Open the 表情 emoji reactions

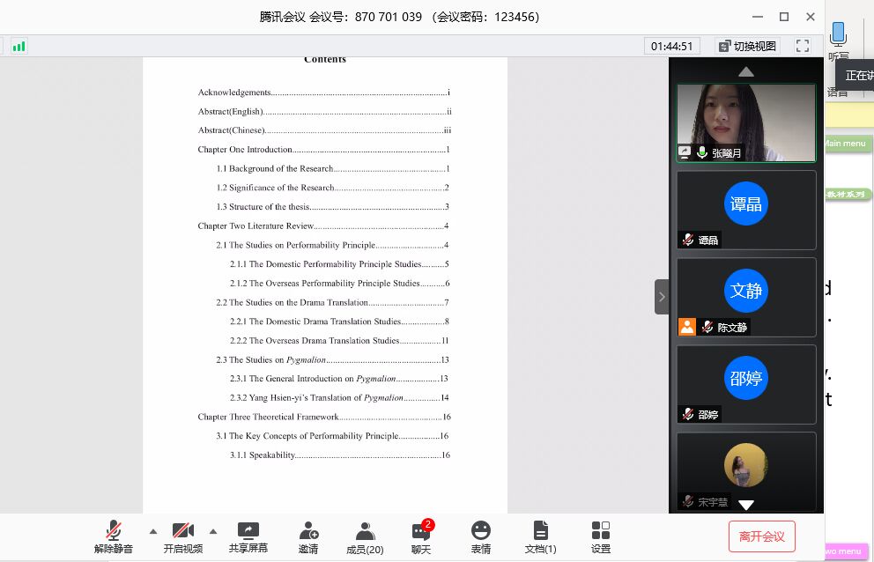[480, 531]
